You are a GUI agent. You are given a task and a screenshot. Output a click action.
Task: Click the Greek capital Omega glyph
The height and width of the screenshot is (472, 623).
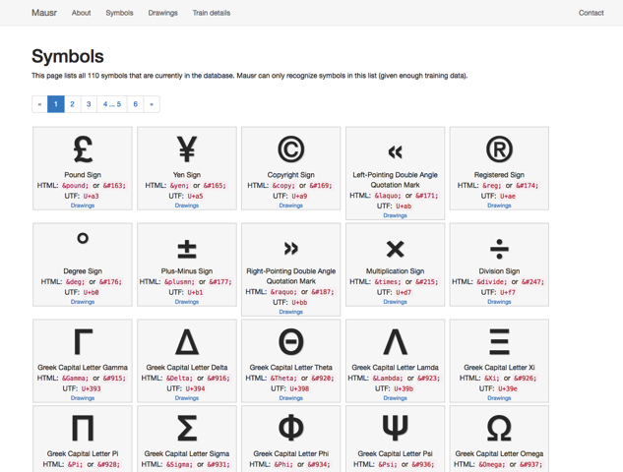click(x=499, y=428)
